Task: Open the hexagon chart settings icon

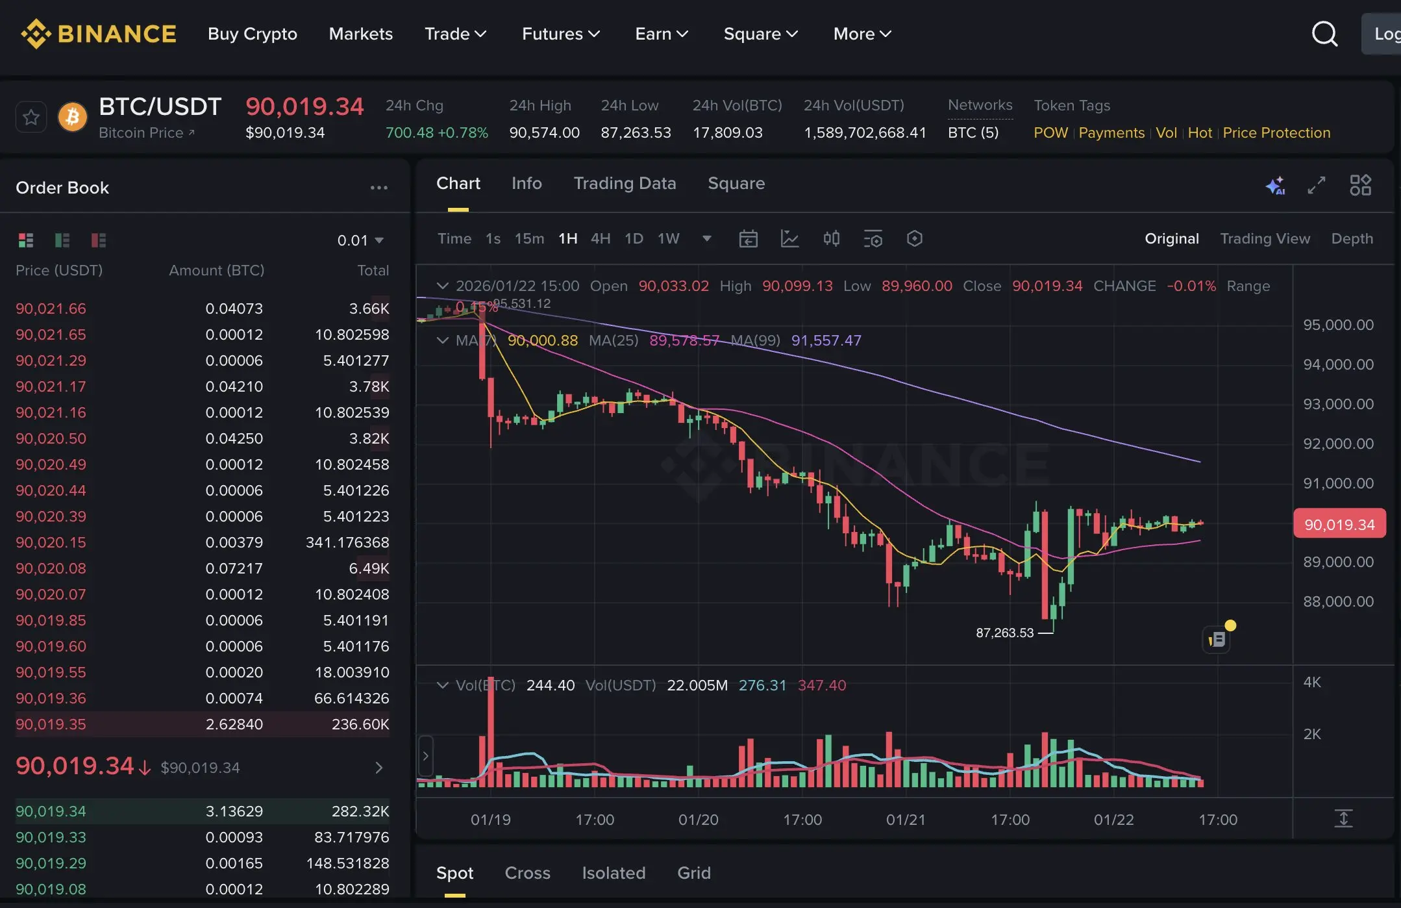Action: [x=914, y=239]
